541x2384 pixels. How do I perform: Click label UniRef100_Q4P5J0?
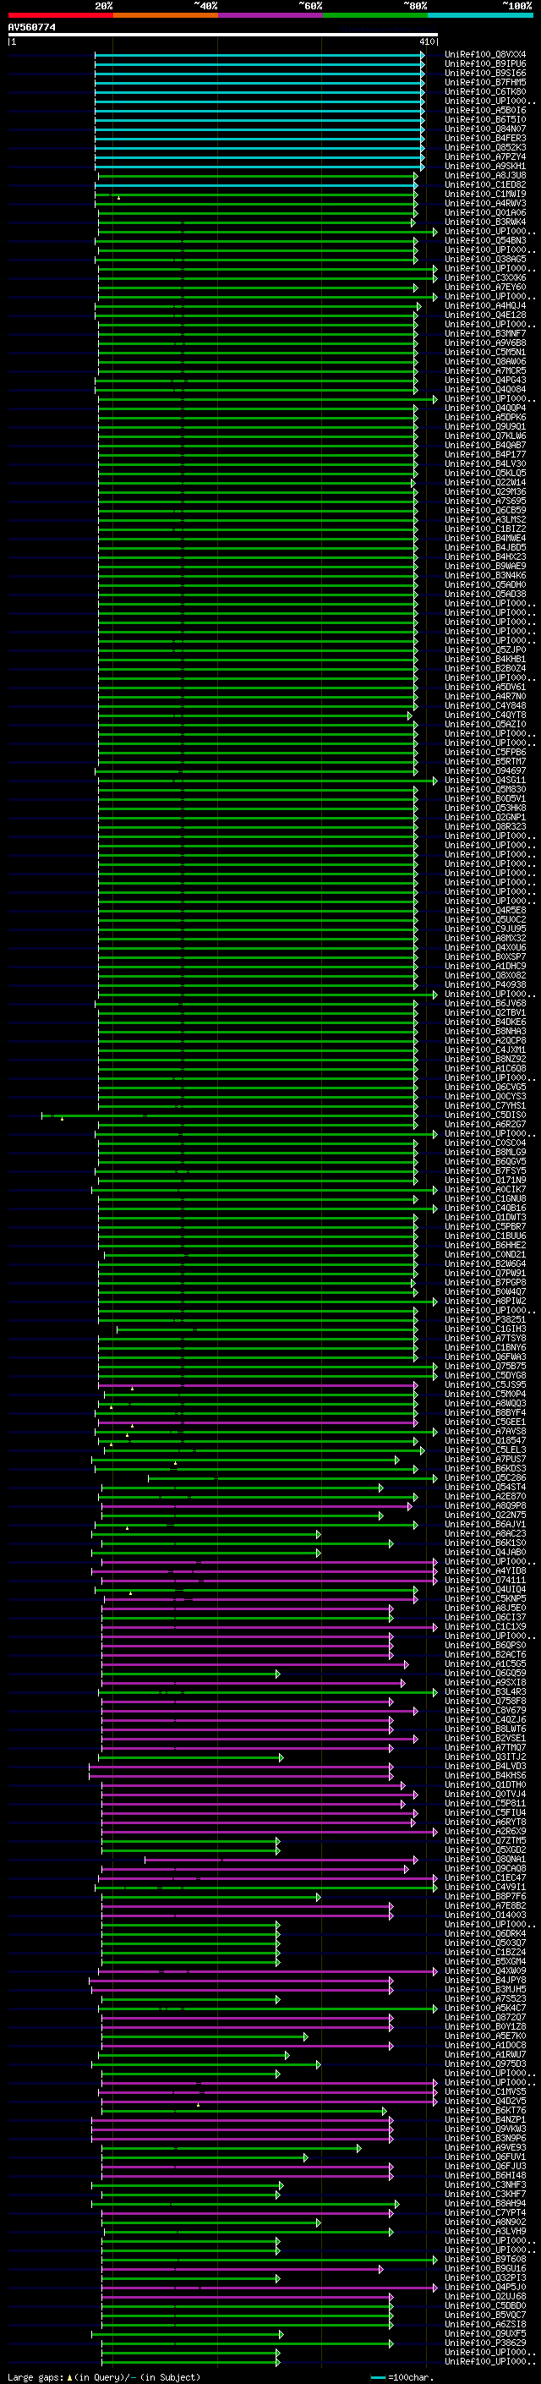pos(485,2288)
